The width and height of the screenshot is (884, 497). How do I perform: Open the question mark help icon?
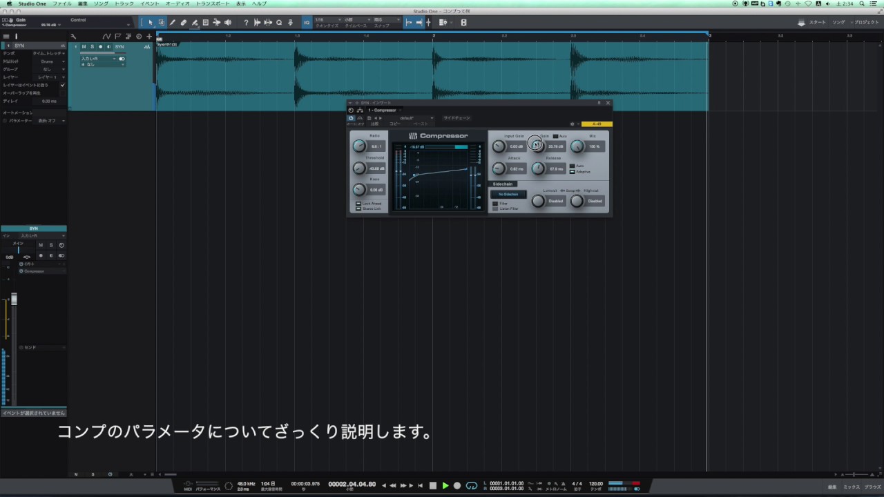tap(246, 23)
